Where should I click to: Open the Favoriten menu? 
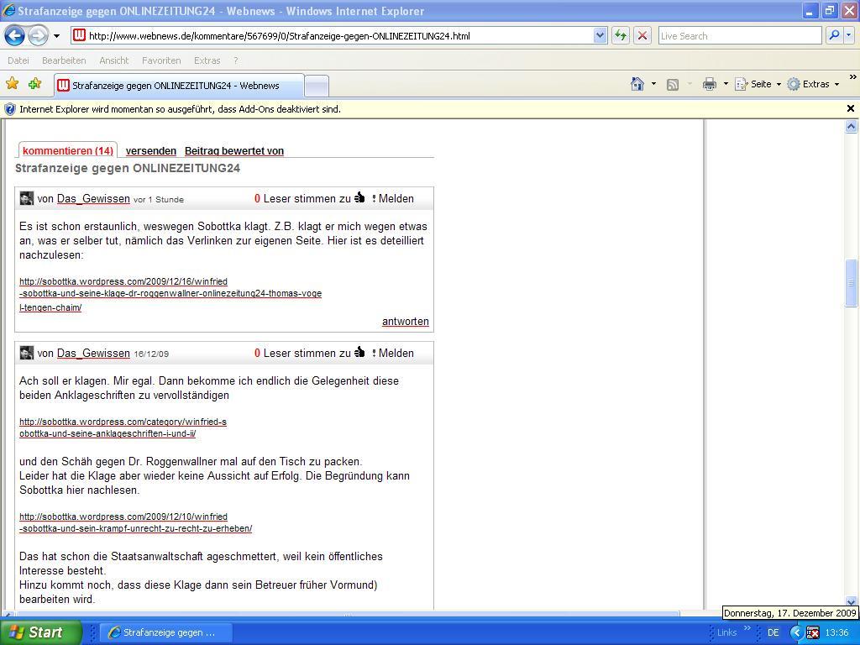coord(161,60)
